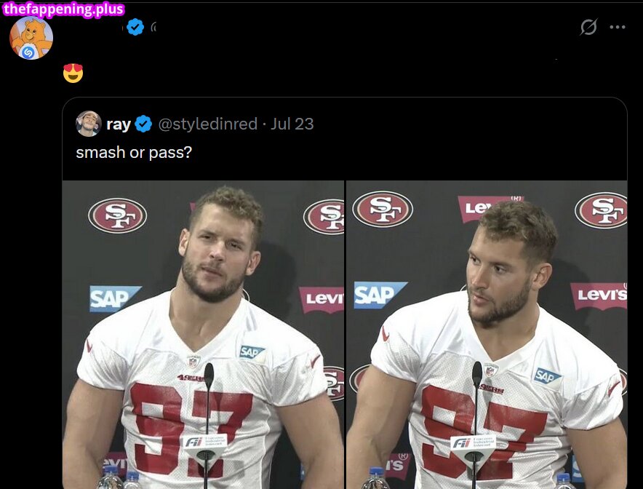The image size is (643, 489).
Task: Click the heart-eyes emoji in the post
Action: tap(73, 73)
